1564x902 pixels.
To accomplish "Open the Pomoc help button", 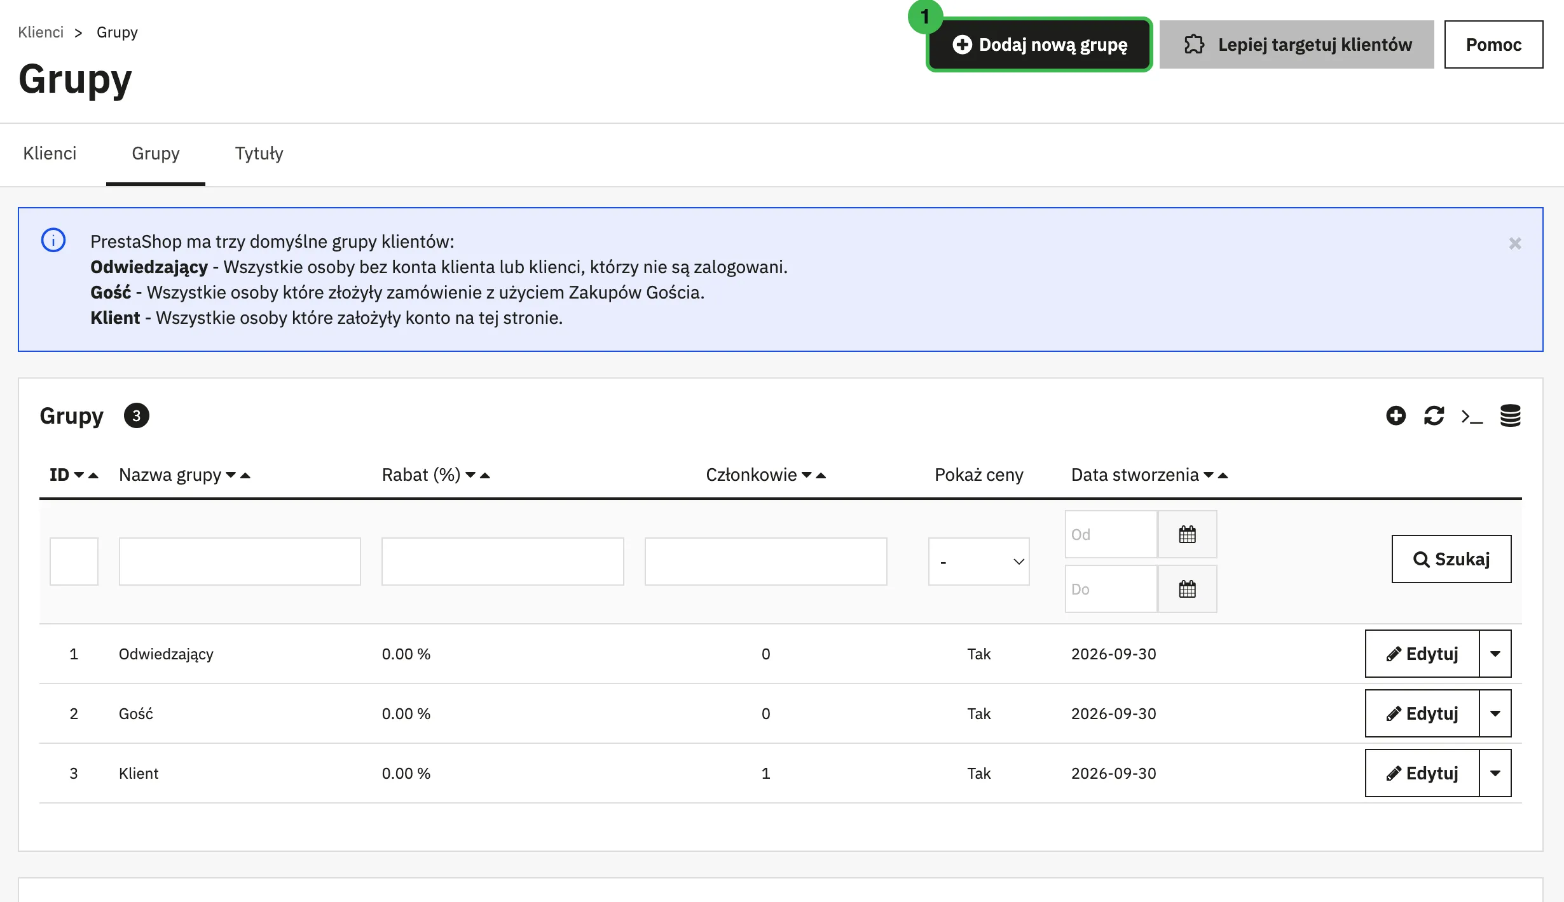I will tap(1493, 44).
